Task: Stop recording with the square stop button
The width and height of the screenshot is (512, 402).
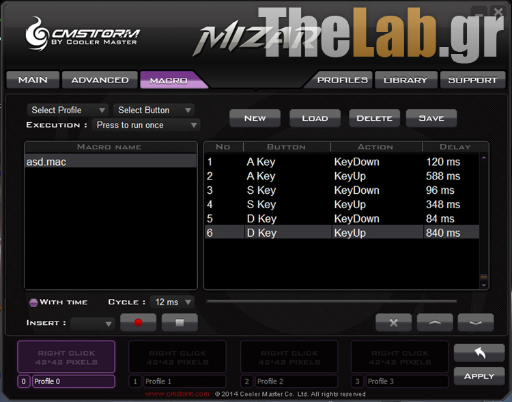Action: (x=180, y=323)
